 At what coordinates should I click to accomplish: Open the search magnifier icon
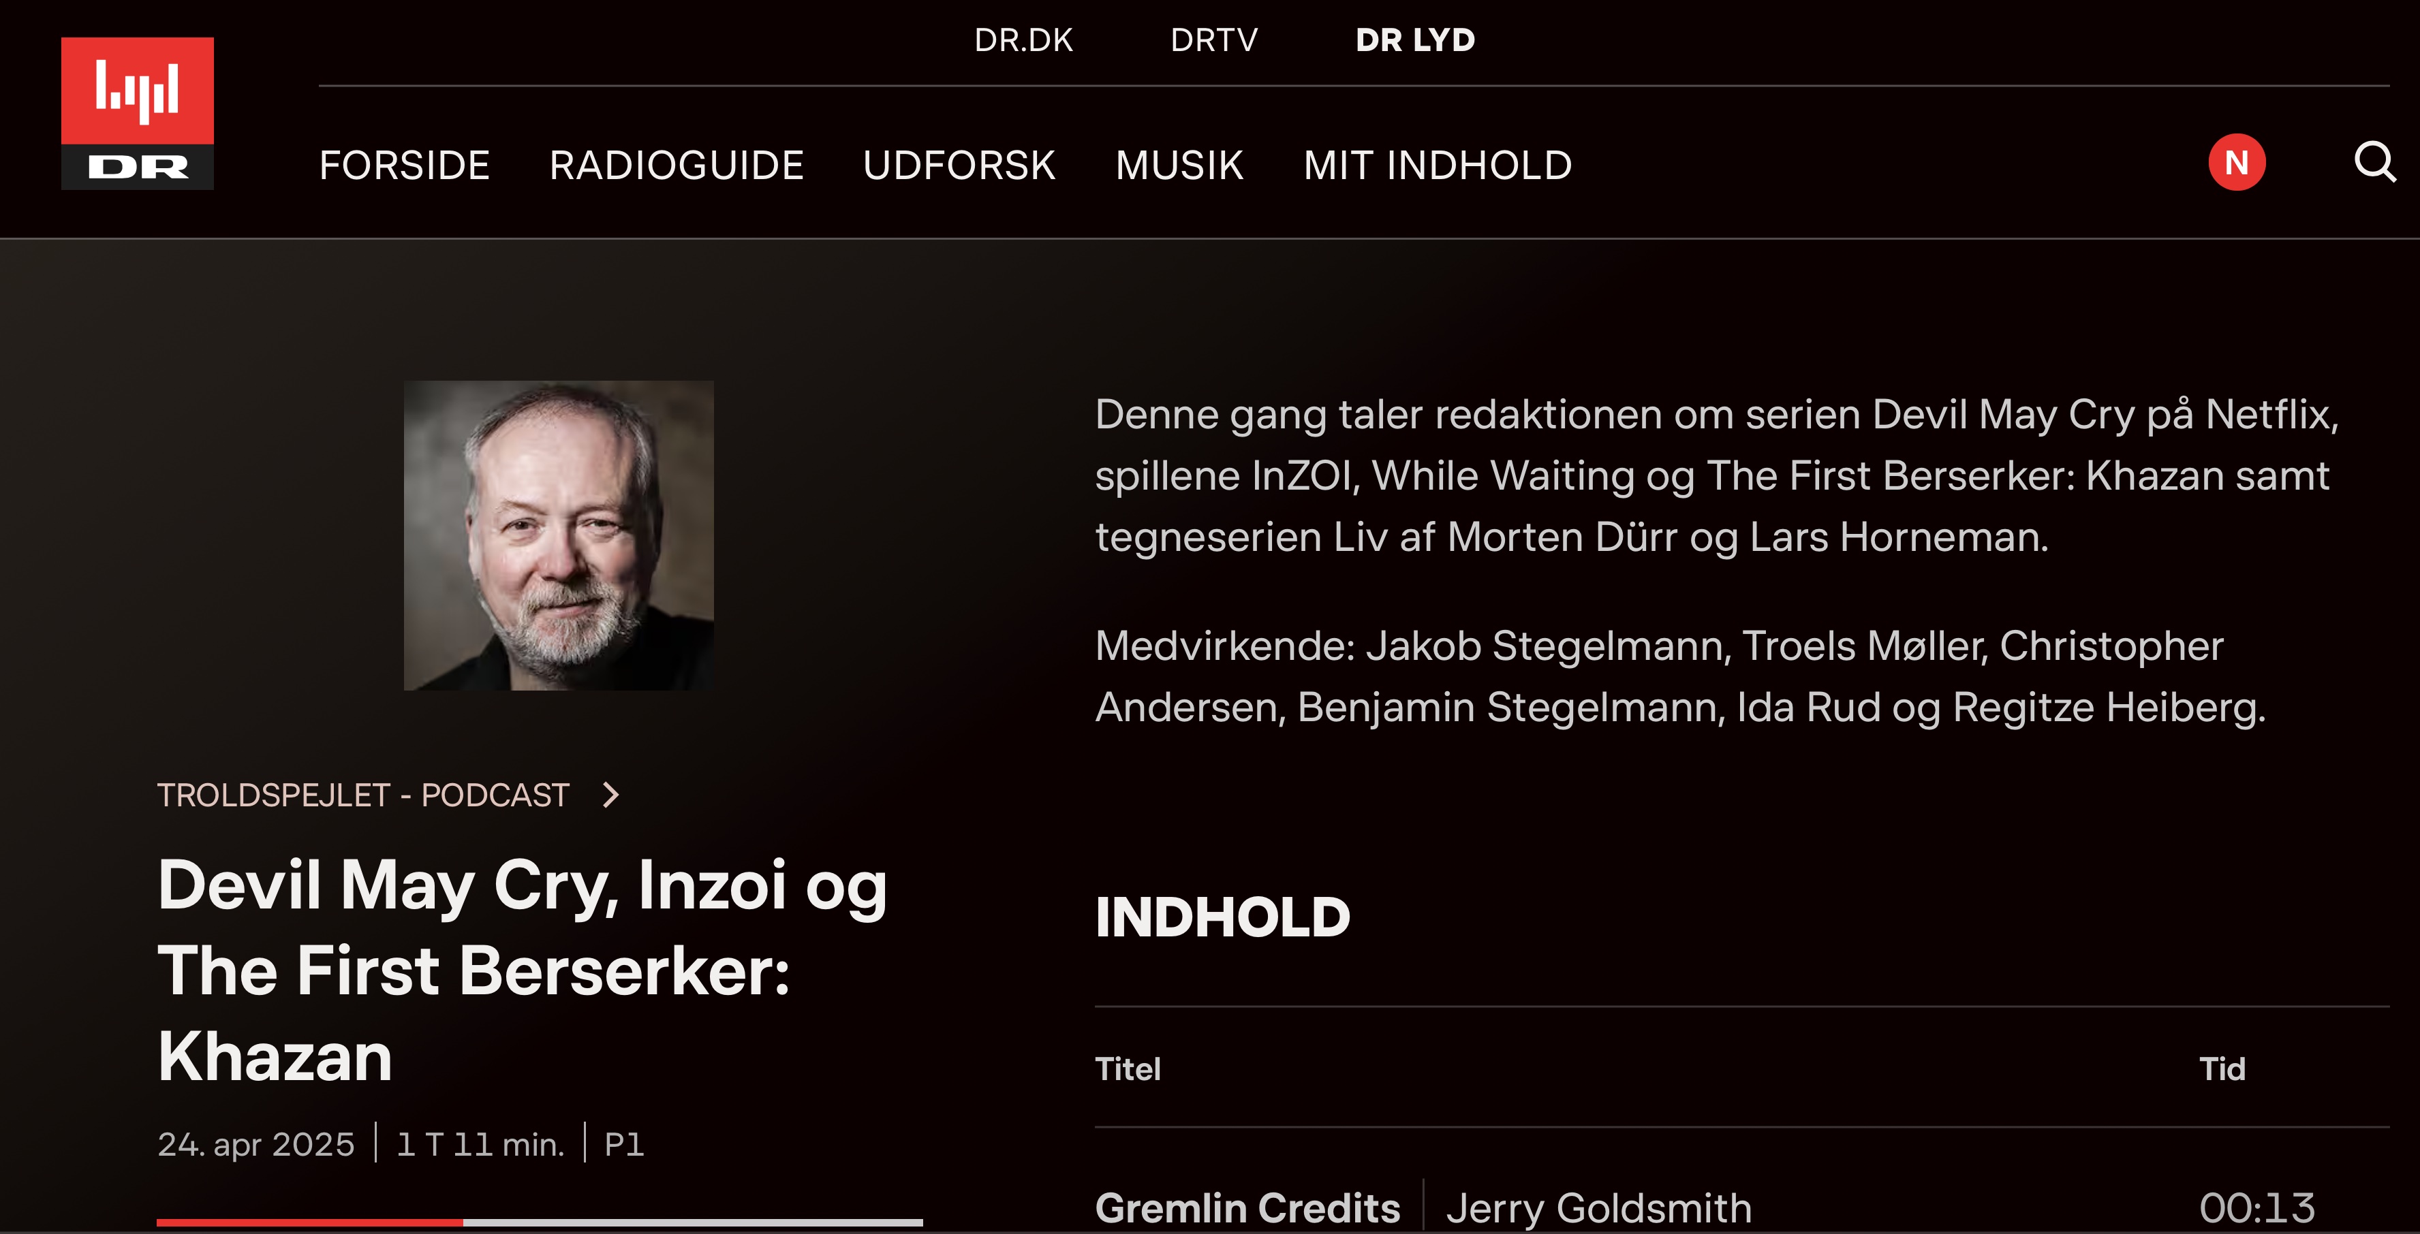point(2374,163)
